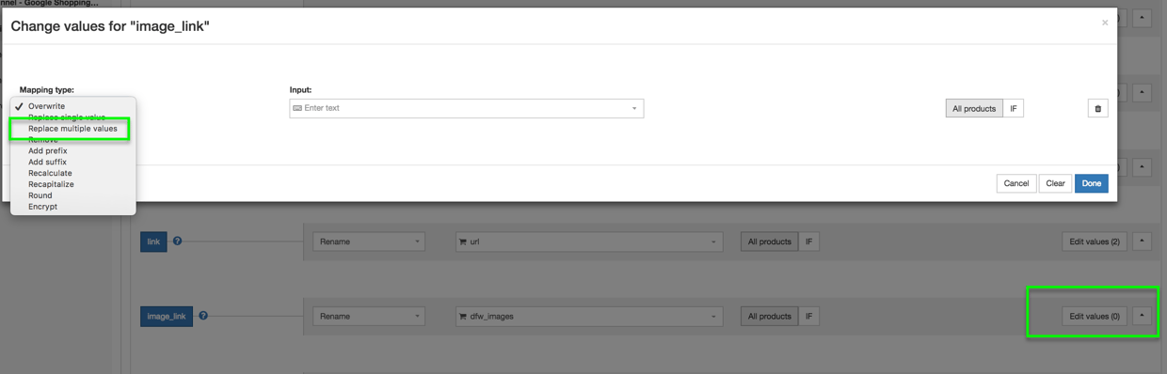Image resolution: width=1167 pixels, height=374 pixels.
Task: Toggle All products in dialog row
Action: pos(974,109)
